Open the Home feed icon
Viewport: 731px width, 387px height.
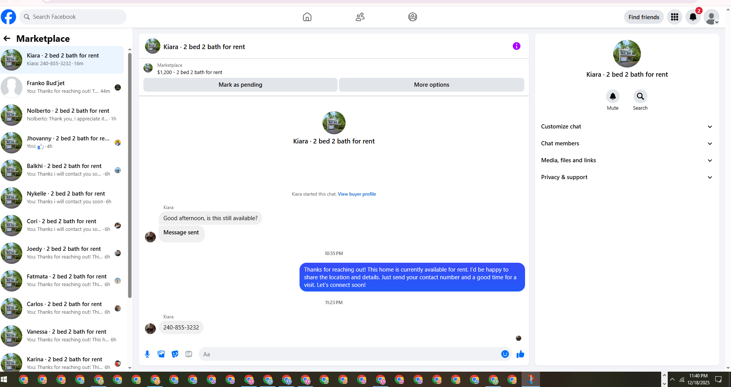pos(307,17)
